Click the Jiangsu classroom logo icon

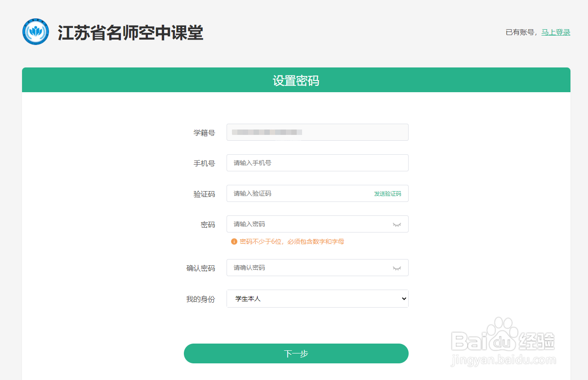(x=36, y=32)
